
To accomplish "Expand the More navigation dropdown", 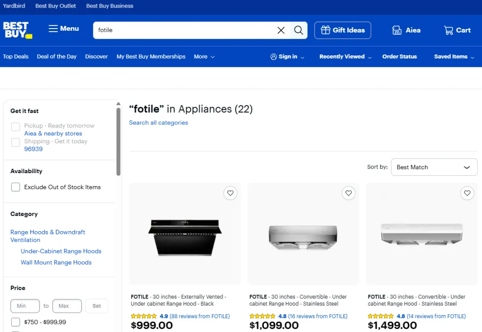I will [204, 57].
